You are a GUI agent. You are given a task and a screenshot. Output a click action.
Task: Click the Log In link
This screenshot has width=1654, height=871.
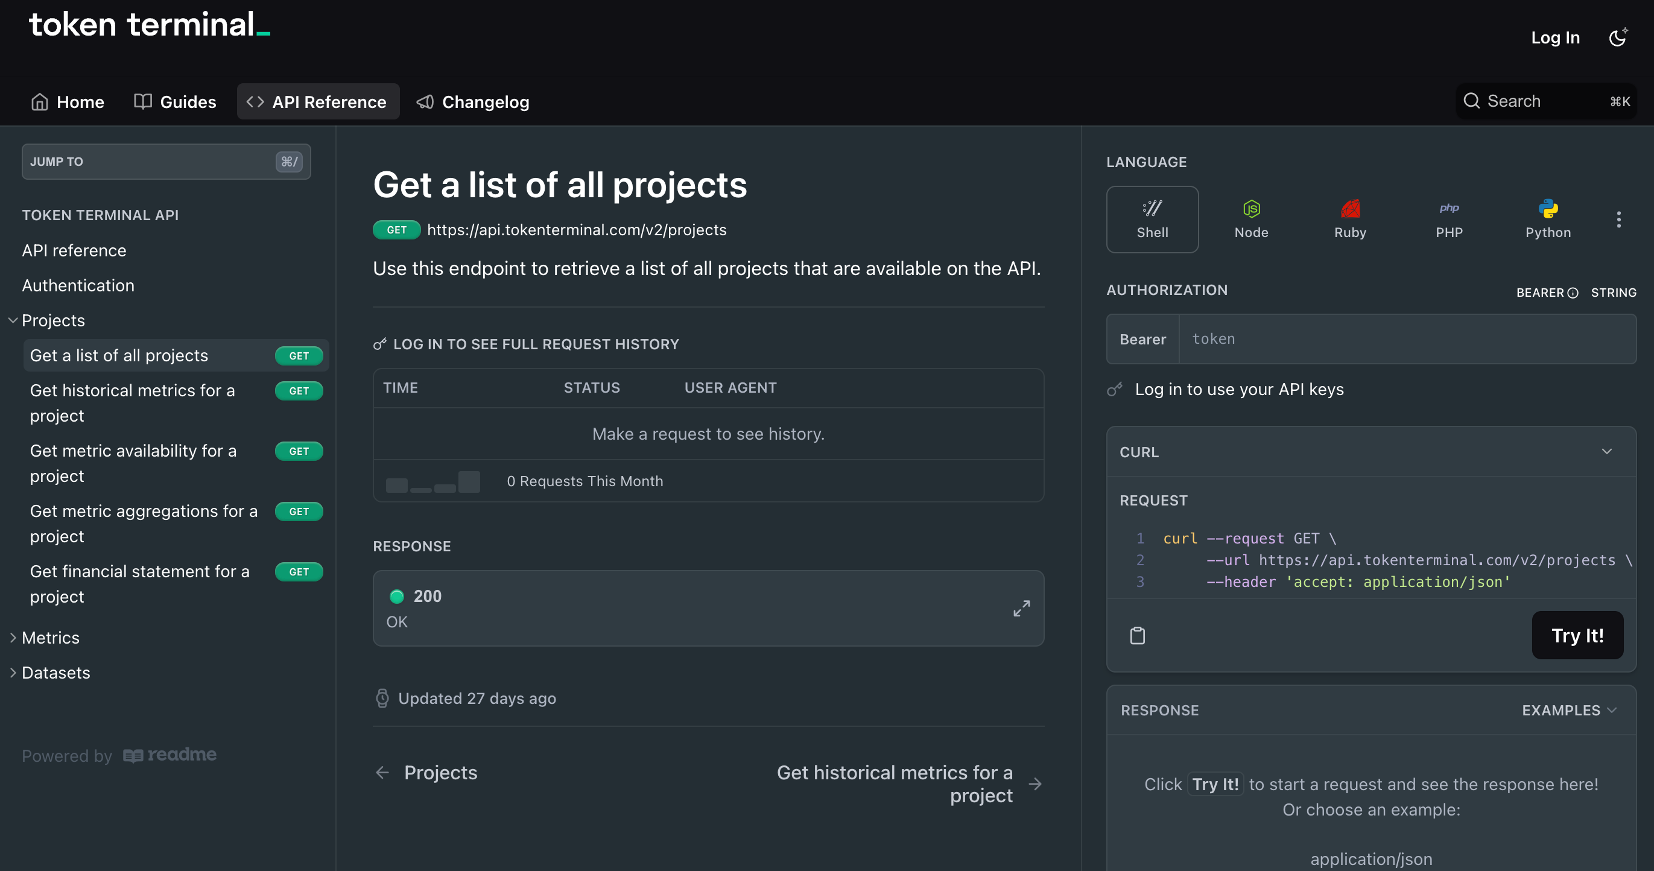point(1554,37)
